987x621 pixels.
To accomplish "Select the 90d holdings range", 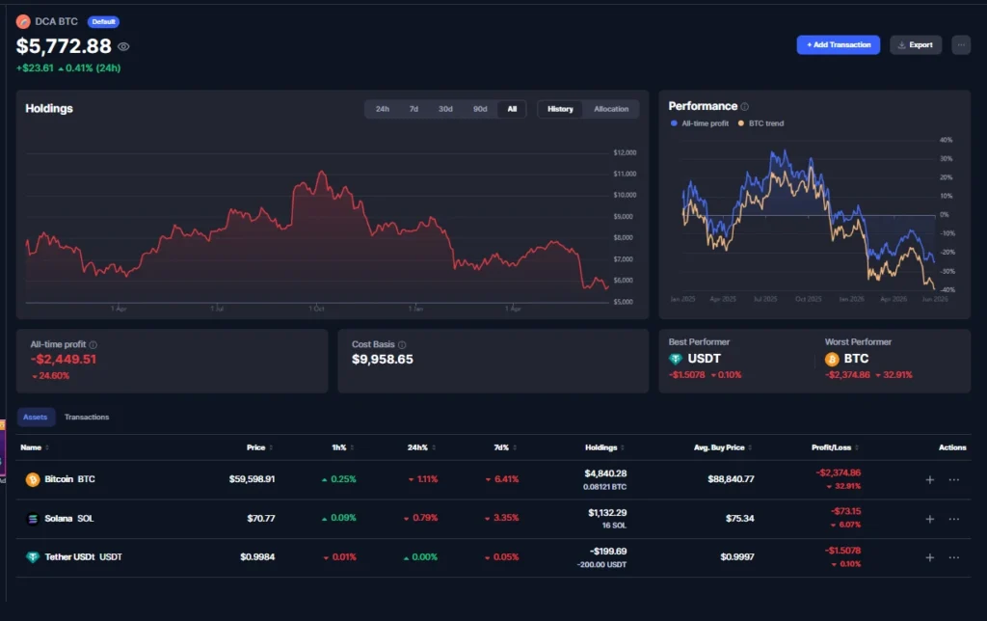I will coord(480,109).
